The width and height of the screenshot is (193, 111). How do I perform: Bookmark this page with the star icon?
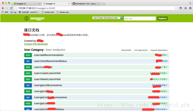pyautogui.click(x=176, y=8)
